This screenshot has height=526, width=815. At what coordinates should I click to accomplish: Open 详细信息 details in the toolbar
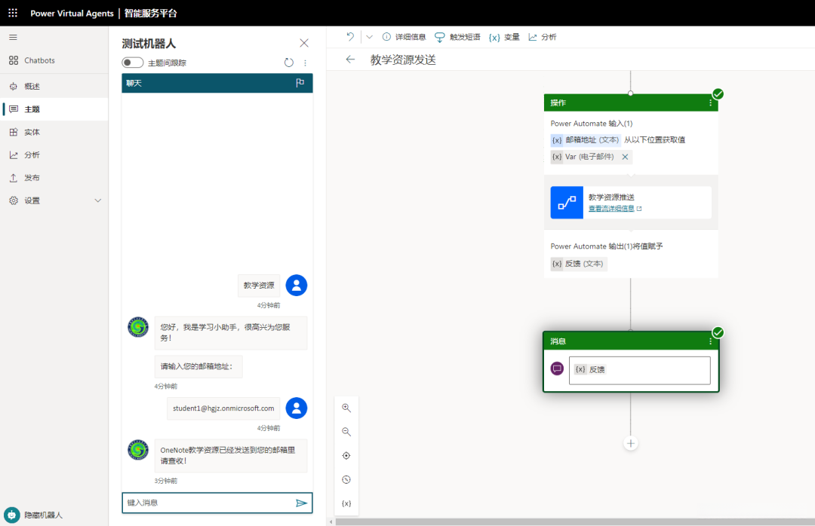(x=404, y=37)
